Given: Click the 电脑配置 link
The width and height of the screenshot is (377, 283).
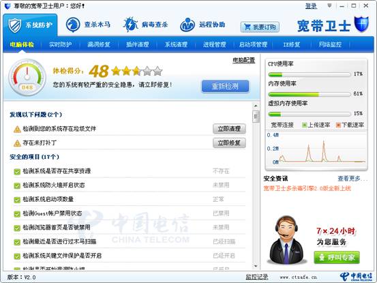Looking at the screenshot, I should pyautogui.click(x=243, y=60).
